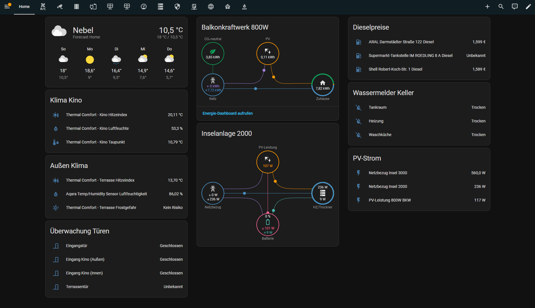The height and width of the screenshot is (308, 535).
Task: Open the sidebar hamburger menu
Action: click(7, 7)
